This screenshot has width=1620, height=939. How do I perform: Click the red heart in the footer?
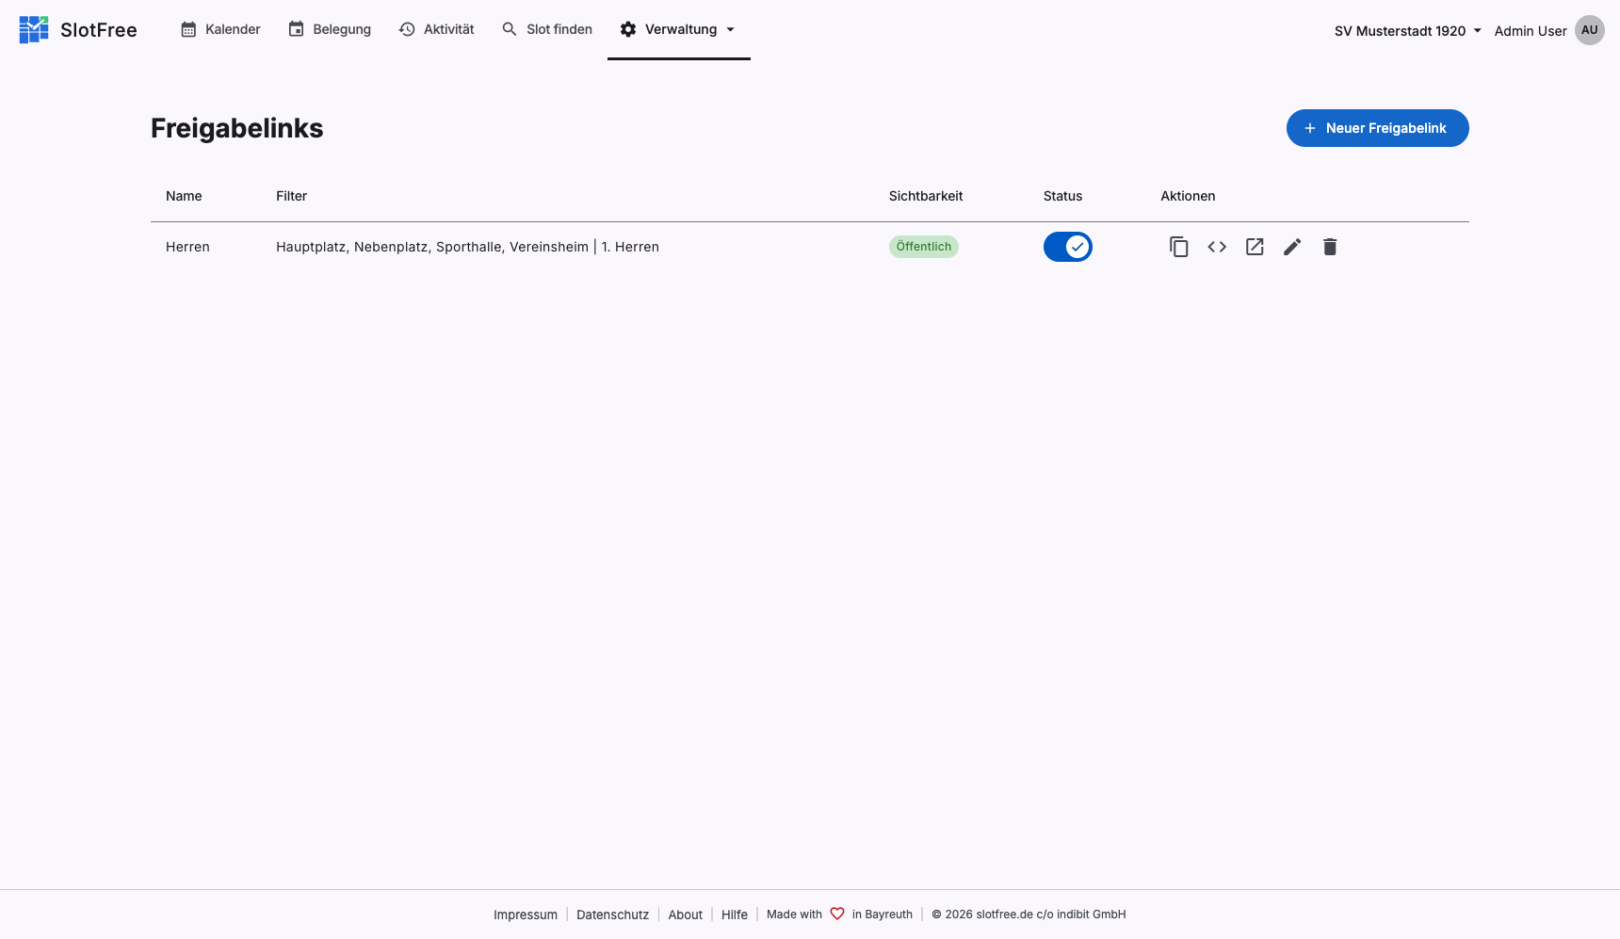[837, 914]
